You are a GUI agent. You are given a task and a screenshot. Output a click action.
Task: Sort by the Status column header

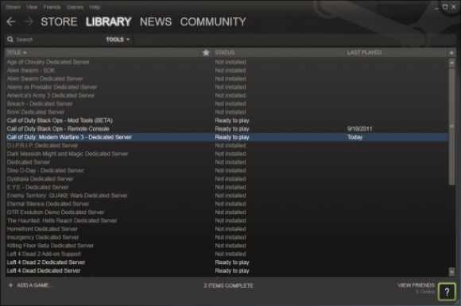[x=225, y=52]
